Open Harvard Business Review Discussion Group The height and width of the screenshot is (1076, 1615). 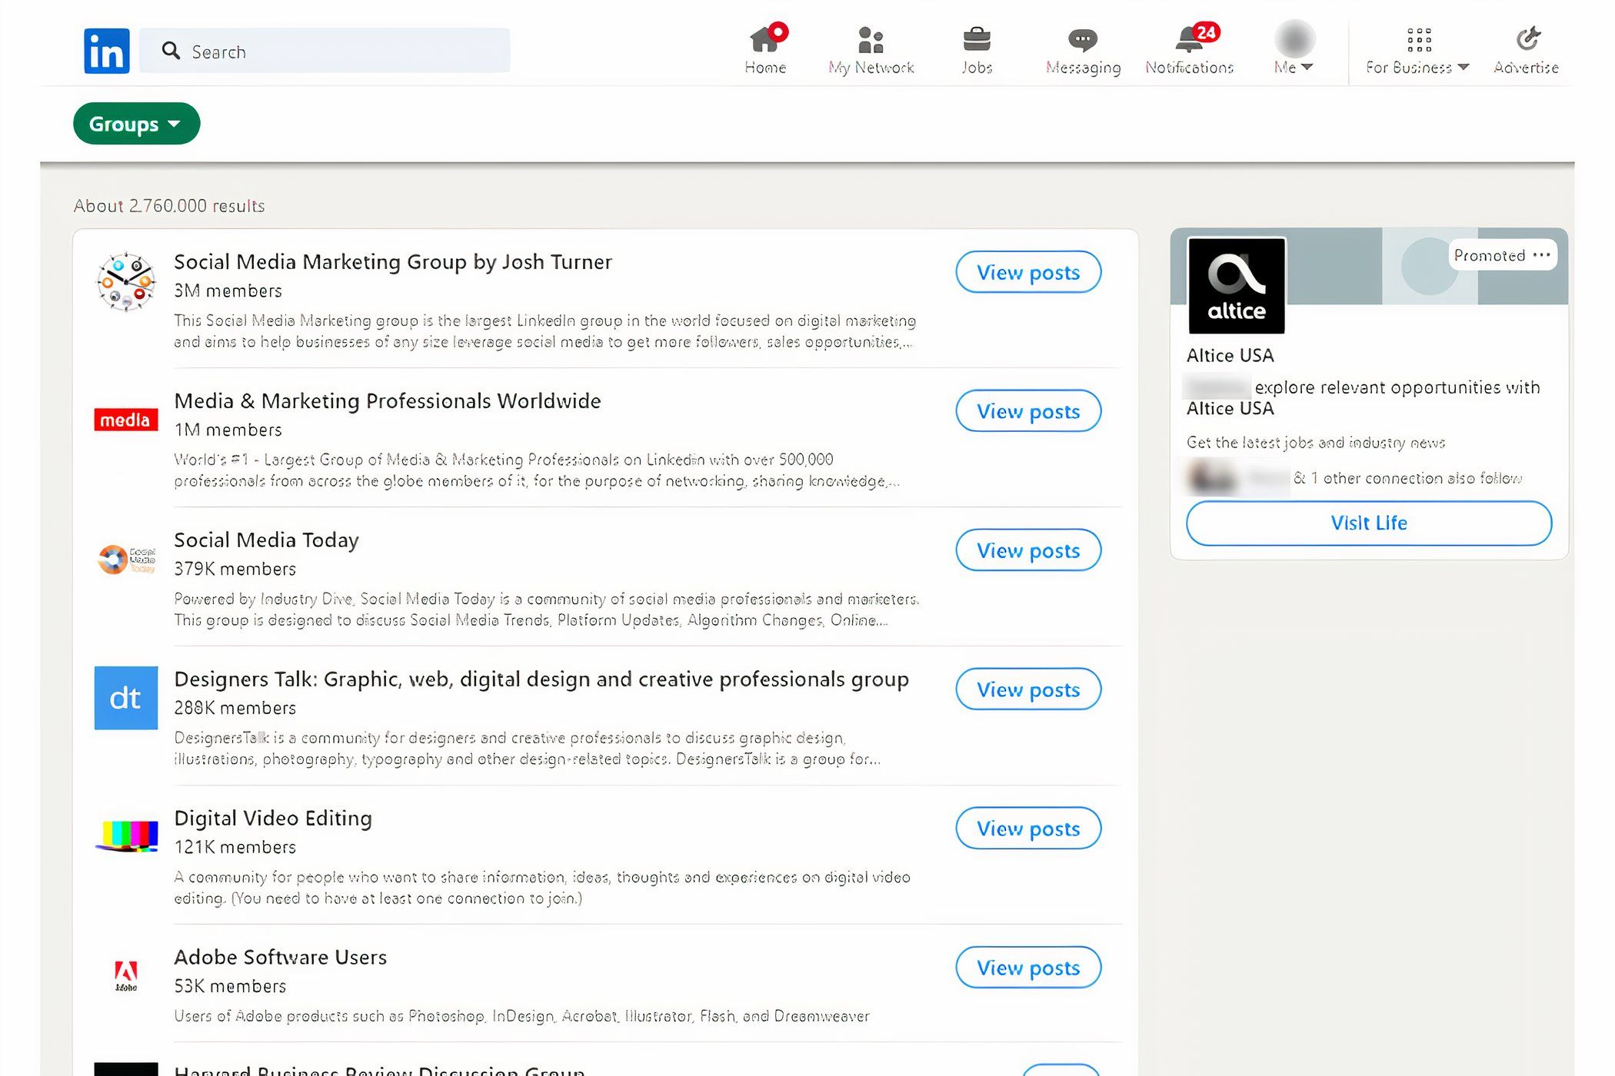pyautogui.click(x=379, y=1069)
